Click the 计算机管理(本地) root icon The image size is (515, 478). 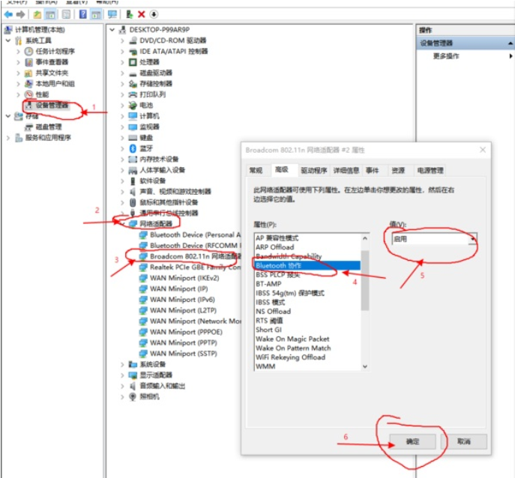tap(8, 29)
